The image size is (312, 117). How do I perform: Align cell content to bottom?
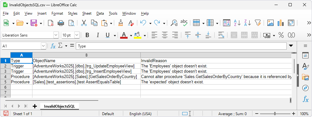click(x=208, y=35)
